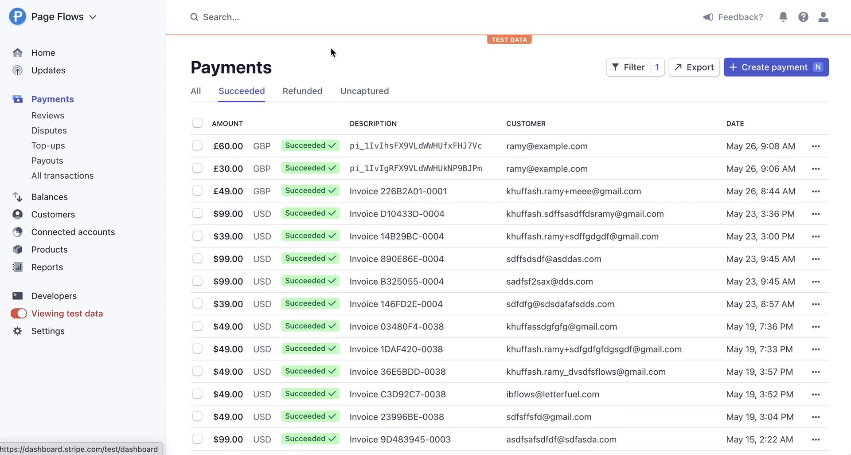This screenshot has width=851, height=455.
Task: Open Disputes in the sidebar
Action: tap(49, 130)
